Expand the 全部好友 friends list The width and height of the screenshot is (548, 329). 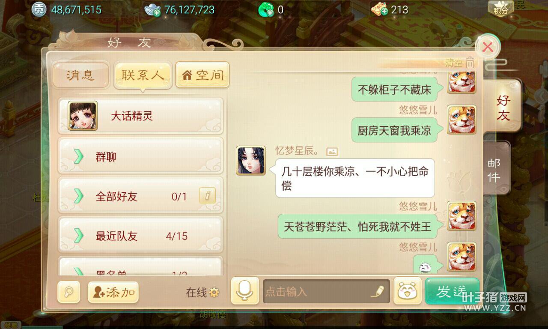coord(140,196)
